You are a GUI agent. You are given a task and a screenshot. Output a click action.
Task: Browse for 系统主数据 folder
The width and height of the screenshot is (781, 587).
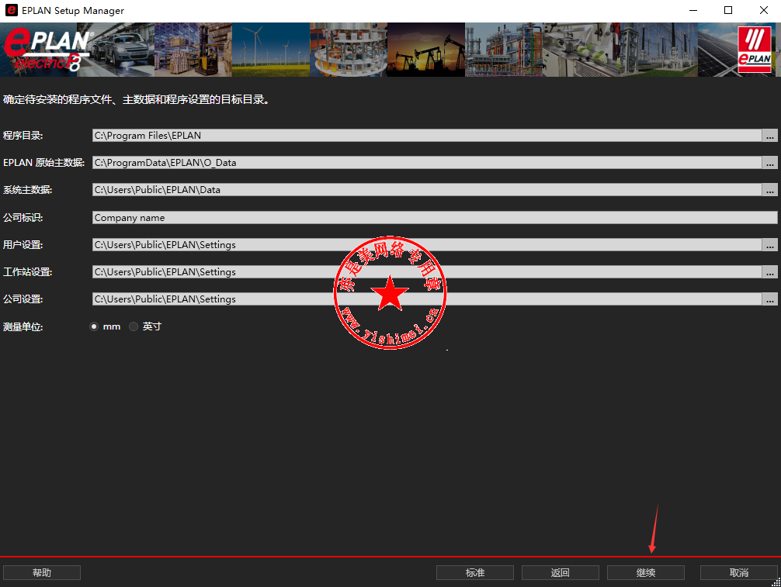(770, 190)
